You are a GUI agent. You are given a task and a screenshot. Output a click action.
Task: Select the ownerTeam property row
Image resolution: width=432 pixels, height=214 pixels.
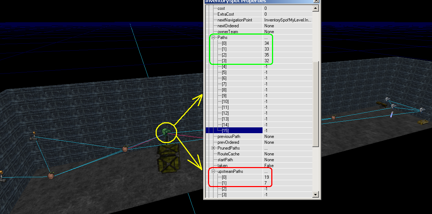pos(259,32)
